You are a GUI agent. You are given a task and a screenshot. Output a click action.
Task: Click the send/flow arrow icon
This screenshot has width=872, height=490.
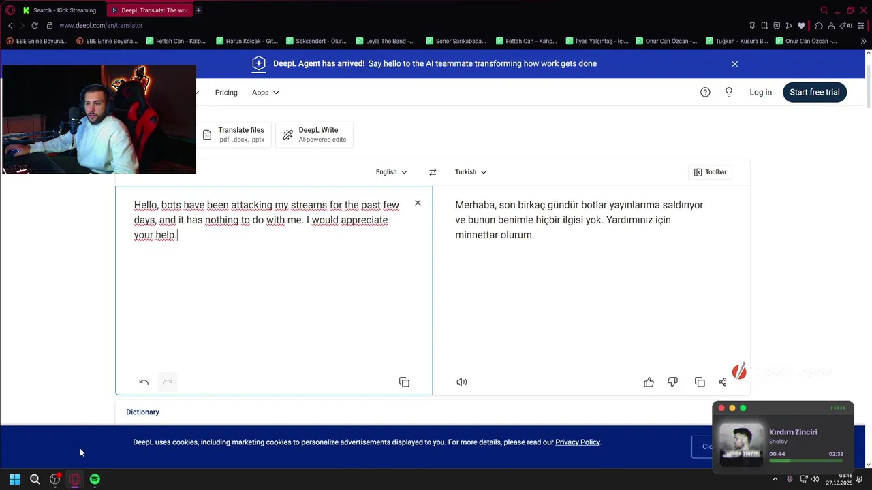click(x=789, y=25)
